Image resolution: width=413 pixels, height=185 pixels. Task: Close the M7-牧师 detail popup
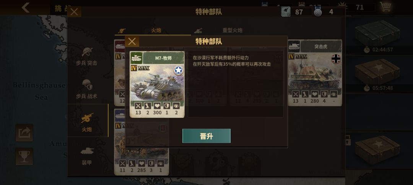pos(132,41)
